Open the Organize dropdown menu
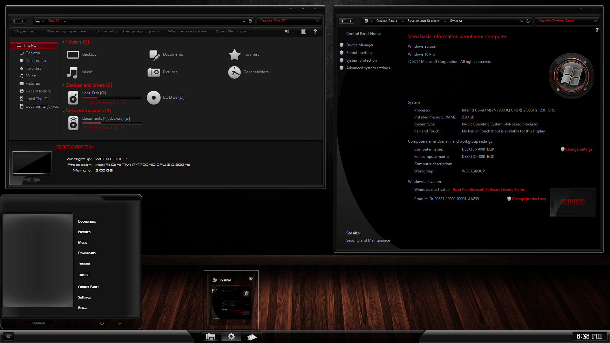 pyautogui.click(x=25, y=31)
